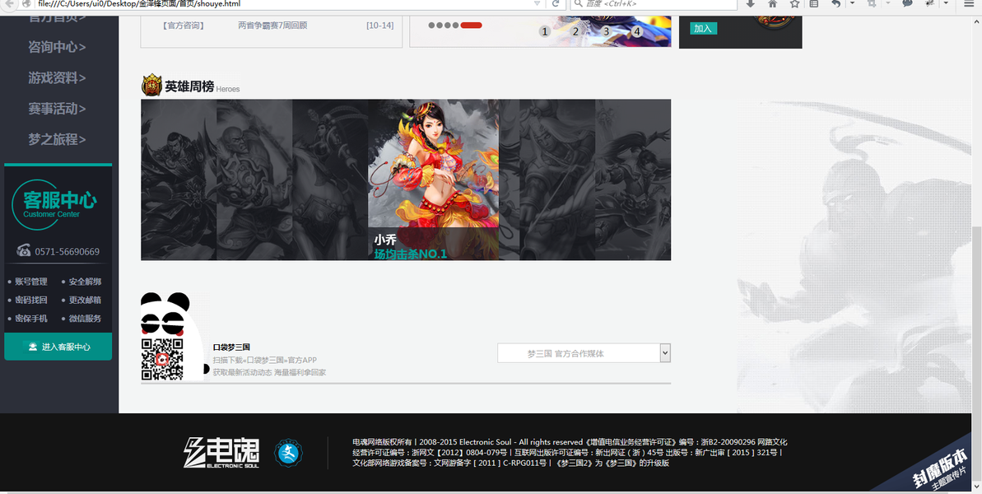Click the 英雄周榜 badge emblem icon
This screenshot has width=982, height=494.
[x=151, y=85]
